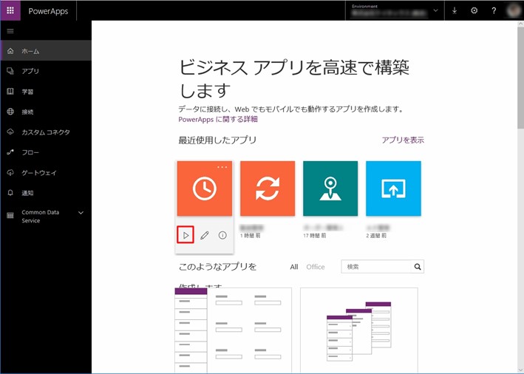The image size is (524, 374).
Task: Open フロー in the sidebar
Action: [46, 152]
